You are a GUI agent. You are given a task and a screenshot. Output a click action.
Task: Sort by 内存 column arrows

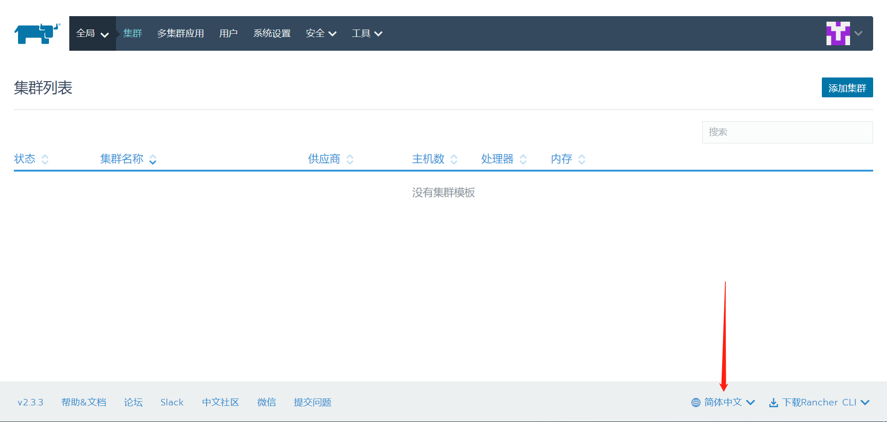click(x=582, y=160)
